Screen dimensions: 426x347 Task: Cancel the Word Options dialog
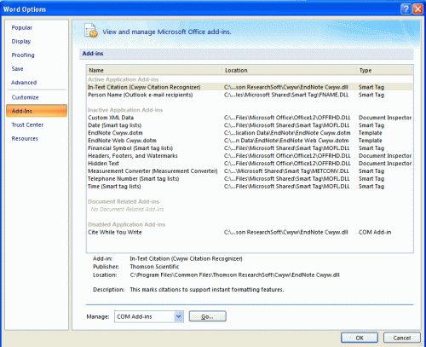click(x=401, y=338)
